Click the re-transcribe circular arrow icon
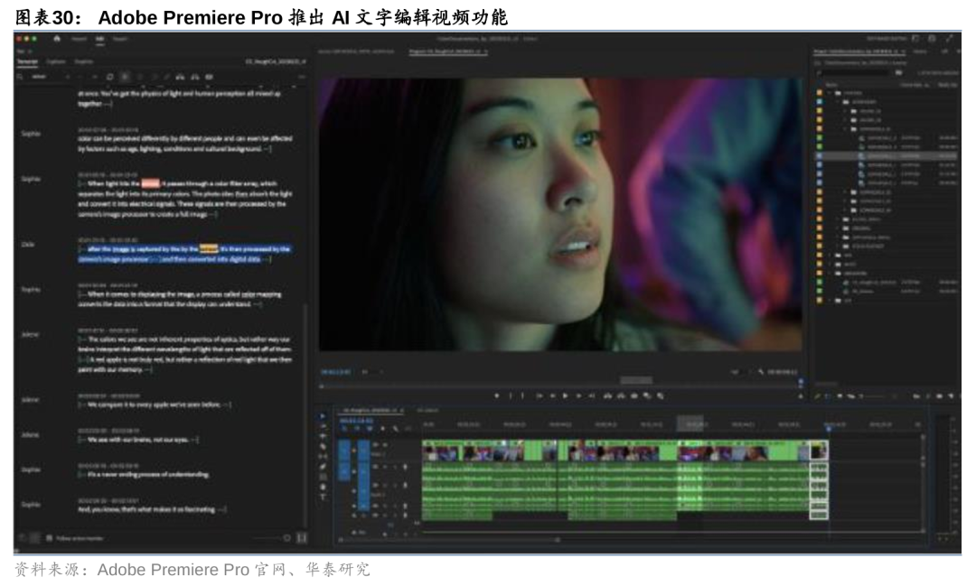This screenshot has width=976, height=586. (110, 77)
